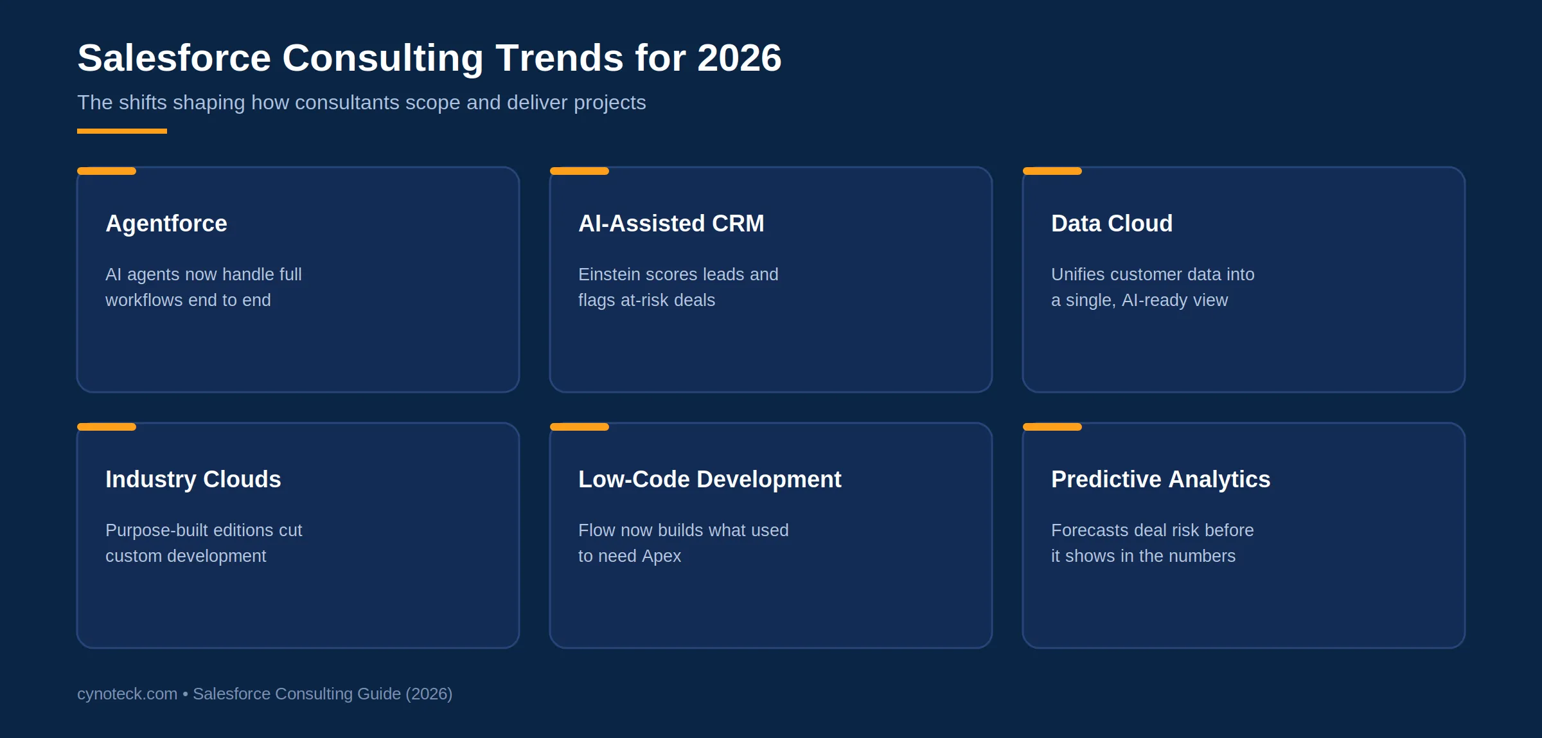Click 'Forecasts deal risk before' description text
Image resolution: width=1542 pixels, height=738 pixels.
(1152, 543)
